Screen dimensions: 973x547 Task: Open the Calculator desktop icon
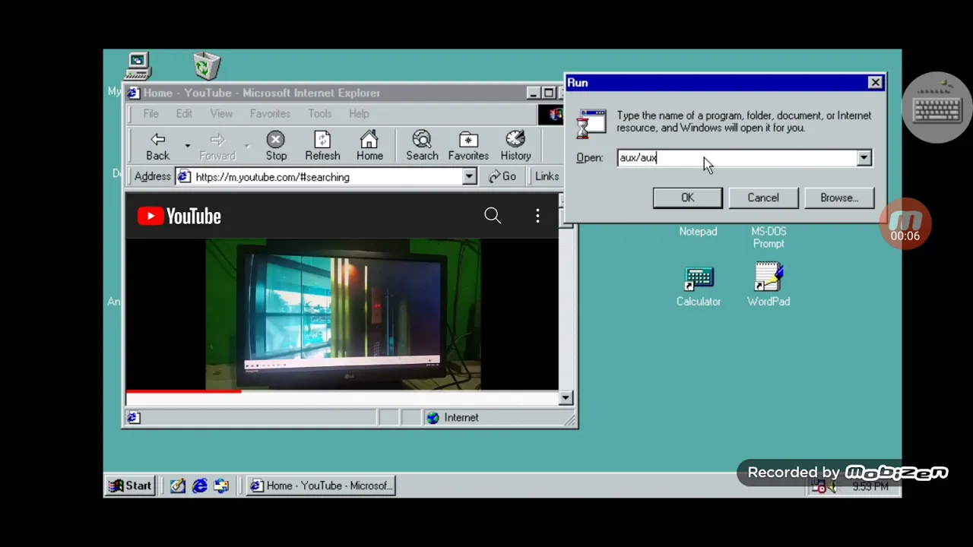(699, 286)
